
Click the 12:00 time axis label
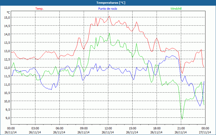(x=108, y=128)
